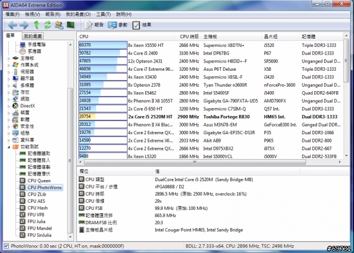Click the green monitor toolbar icon
This screenshot has width=354, height=253.
[x=71, y=25]
